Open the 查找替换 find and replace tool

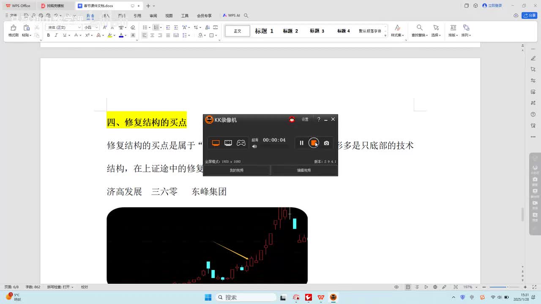420,31
